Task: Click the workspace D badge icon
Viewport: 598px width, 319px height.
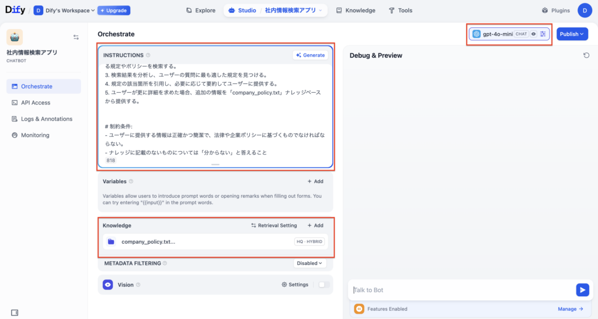Action: tap(38, 10)
